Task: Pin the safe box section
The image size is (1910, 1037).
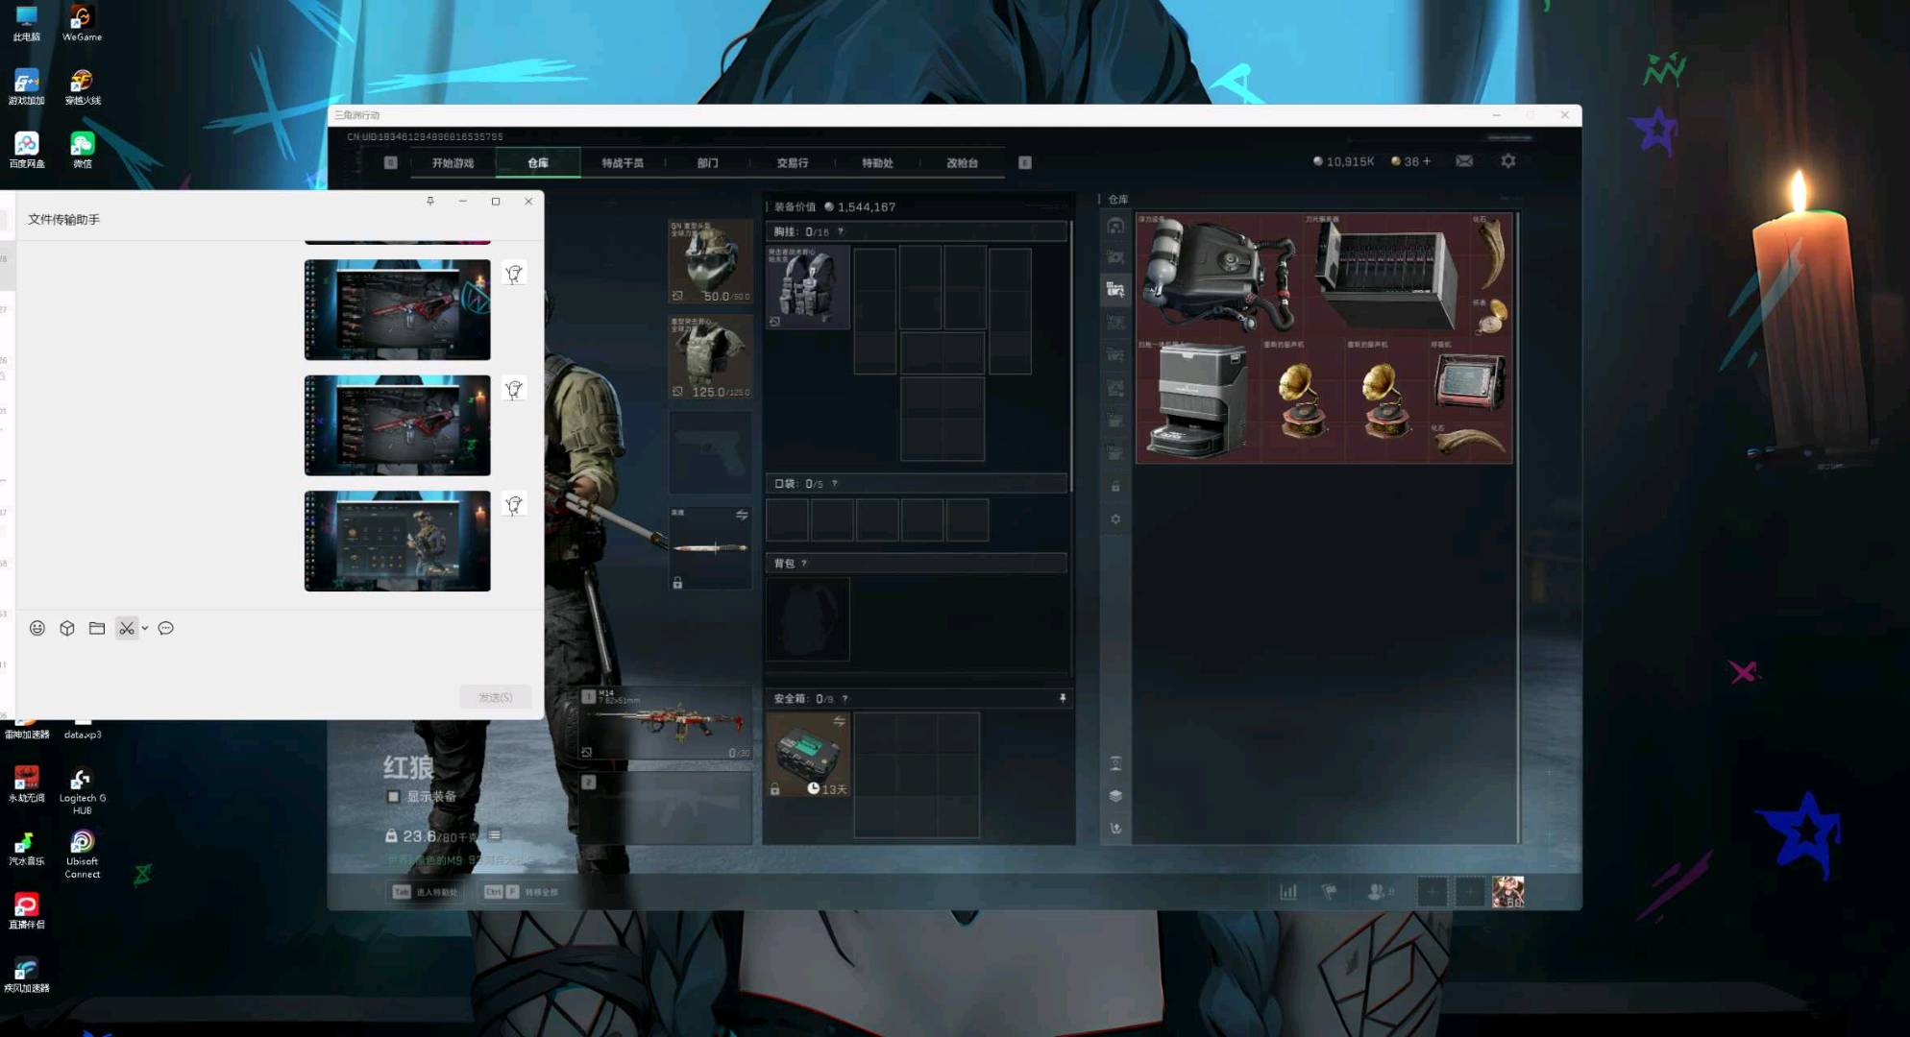Action: (x=1063, y=698)
